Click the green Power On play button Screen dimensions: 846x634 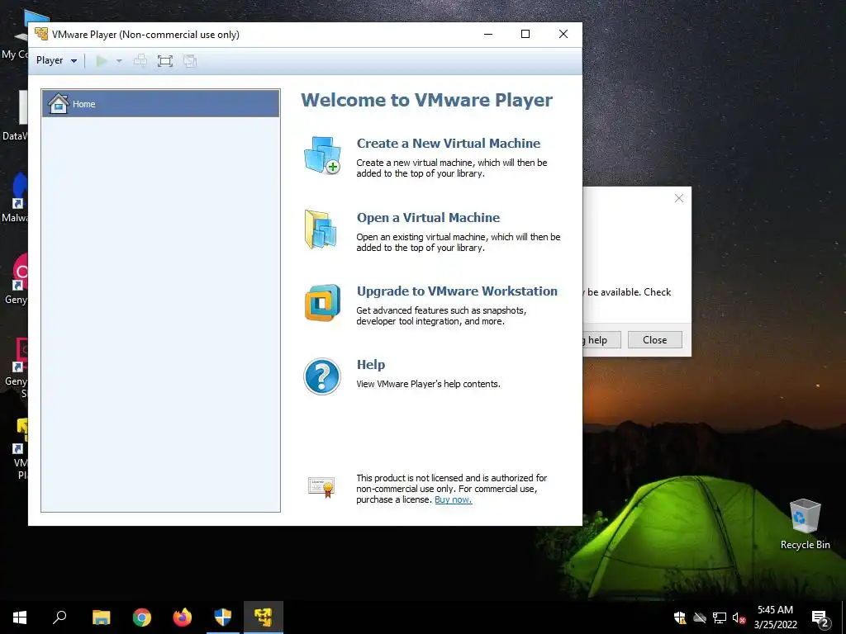(102, 61)
